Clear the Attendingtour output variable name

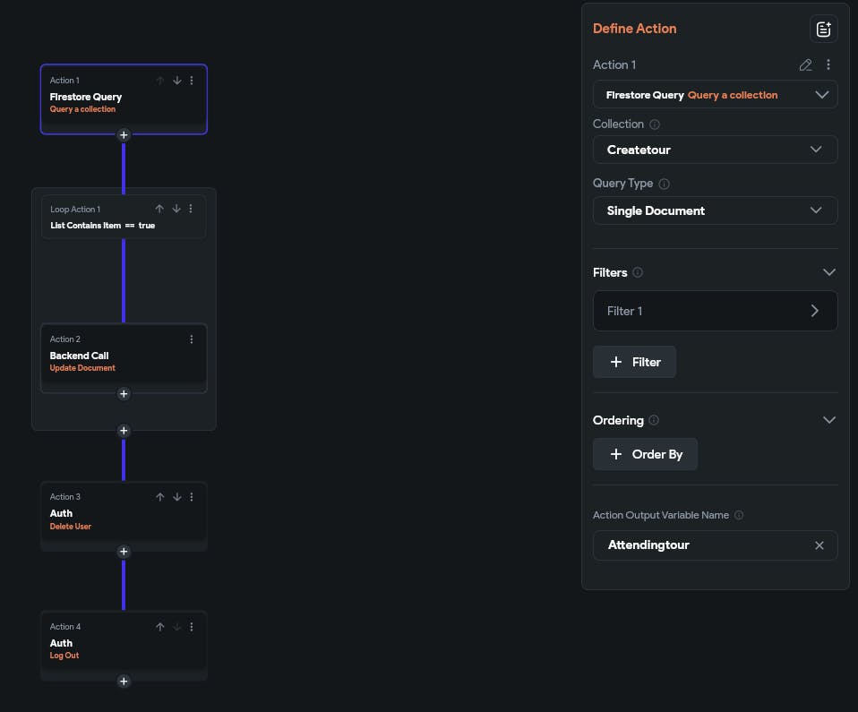click(819, 545)
